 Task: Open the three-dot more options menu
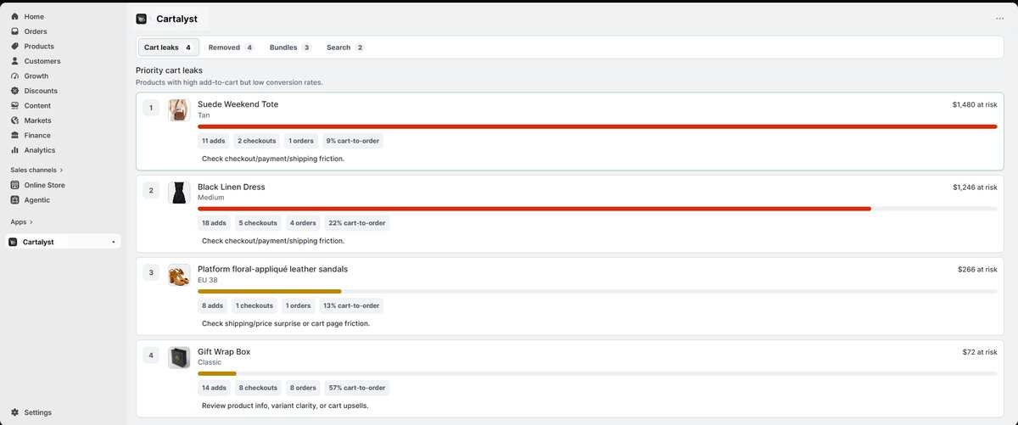pos(999,19)
